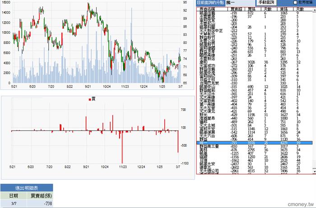Tick the checkbox right of 手動查詢
The height and width of the screenshot is (208, 316).
(295, 2)
